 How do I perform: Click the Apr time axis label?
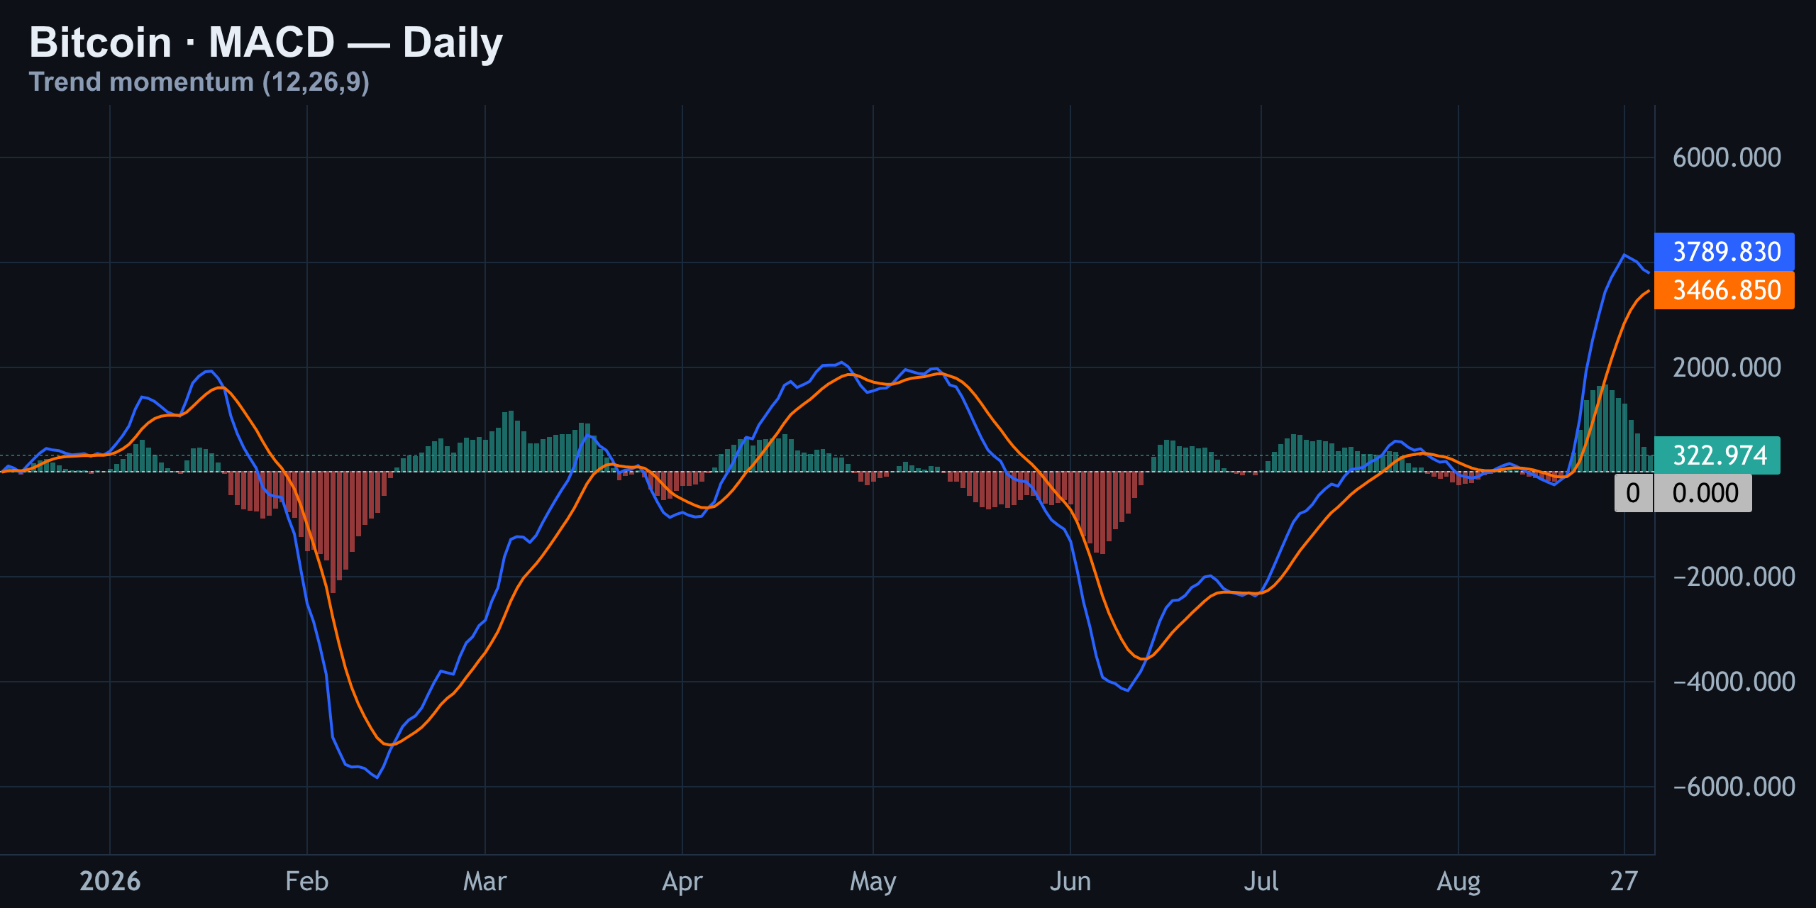tap(682, 882)
